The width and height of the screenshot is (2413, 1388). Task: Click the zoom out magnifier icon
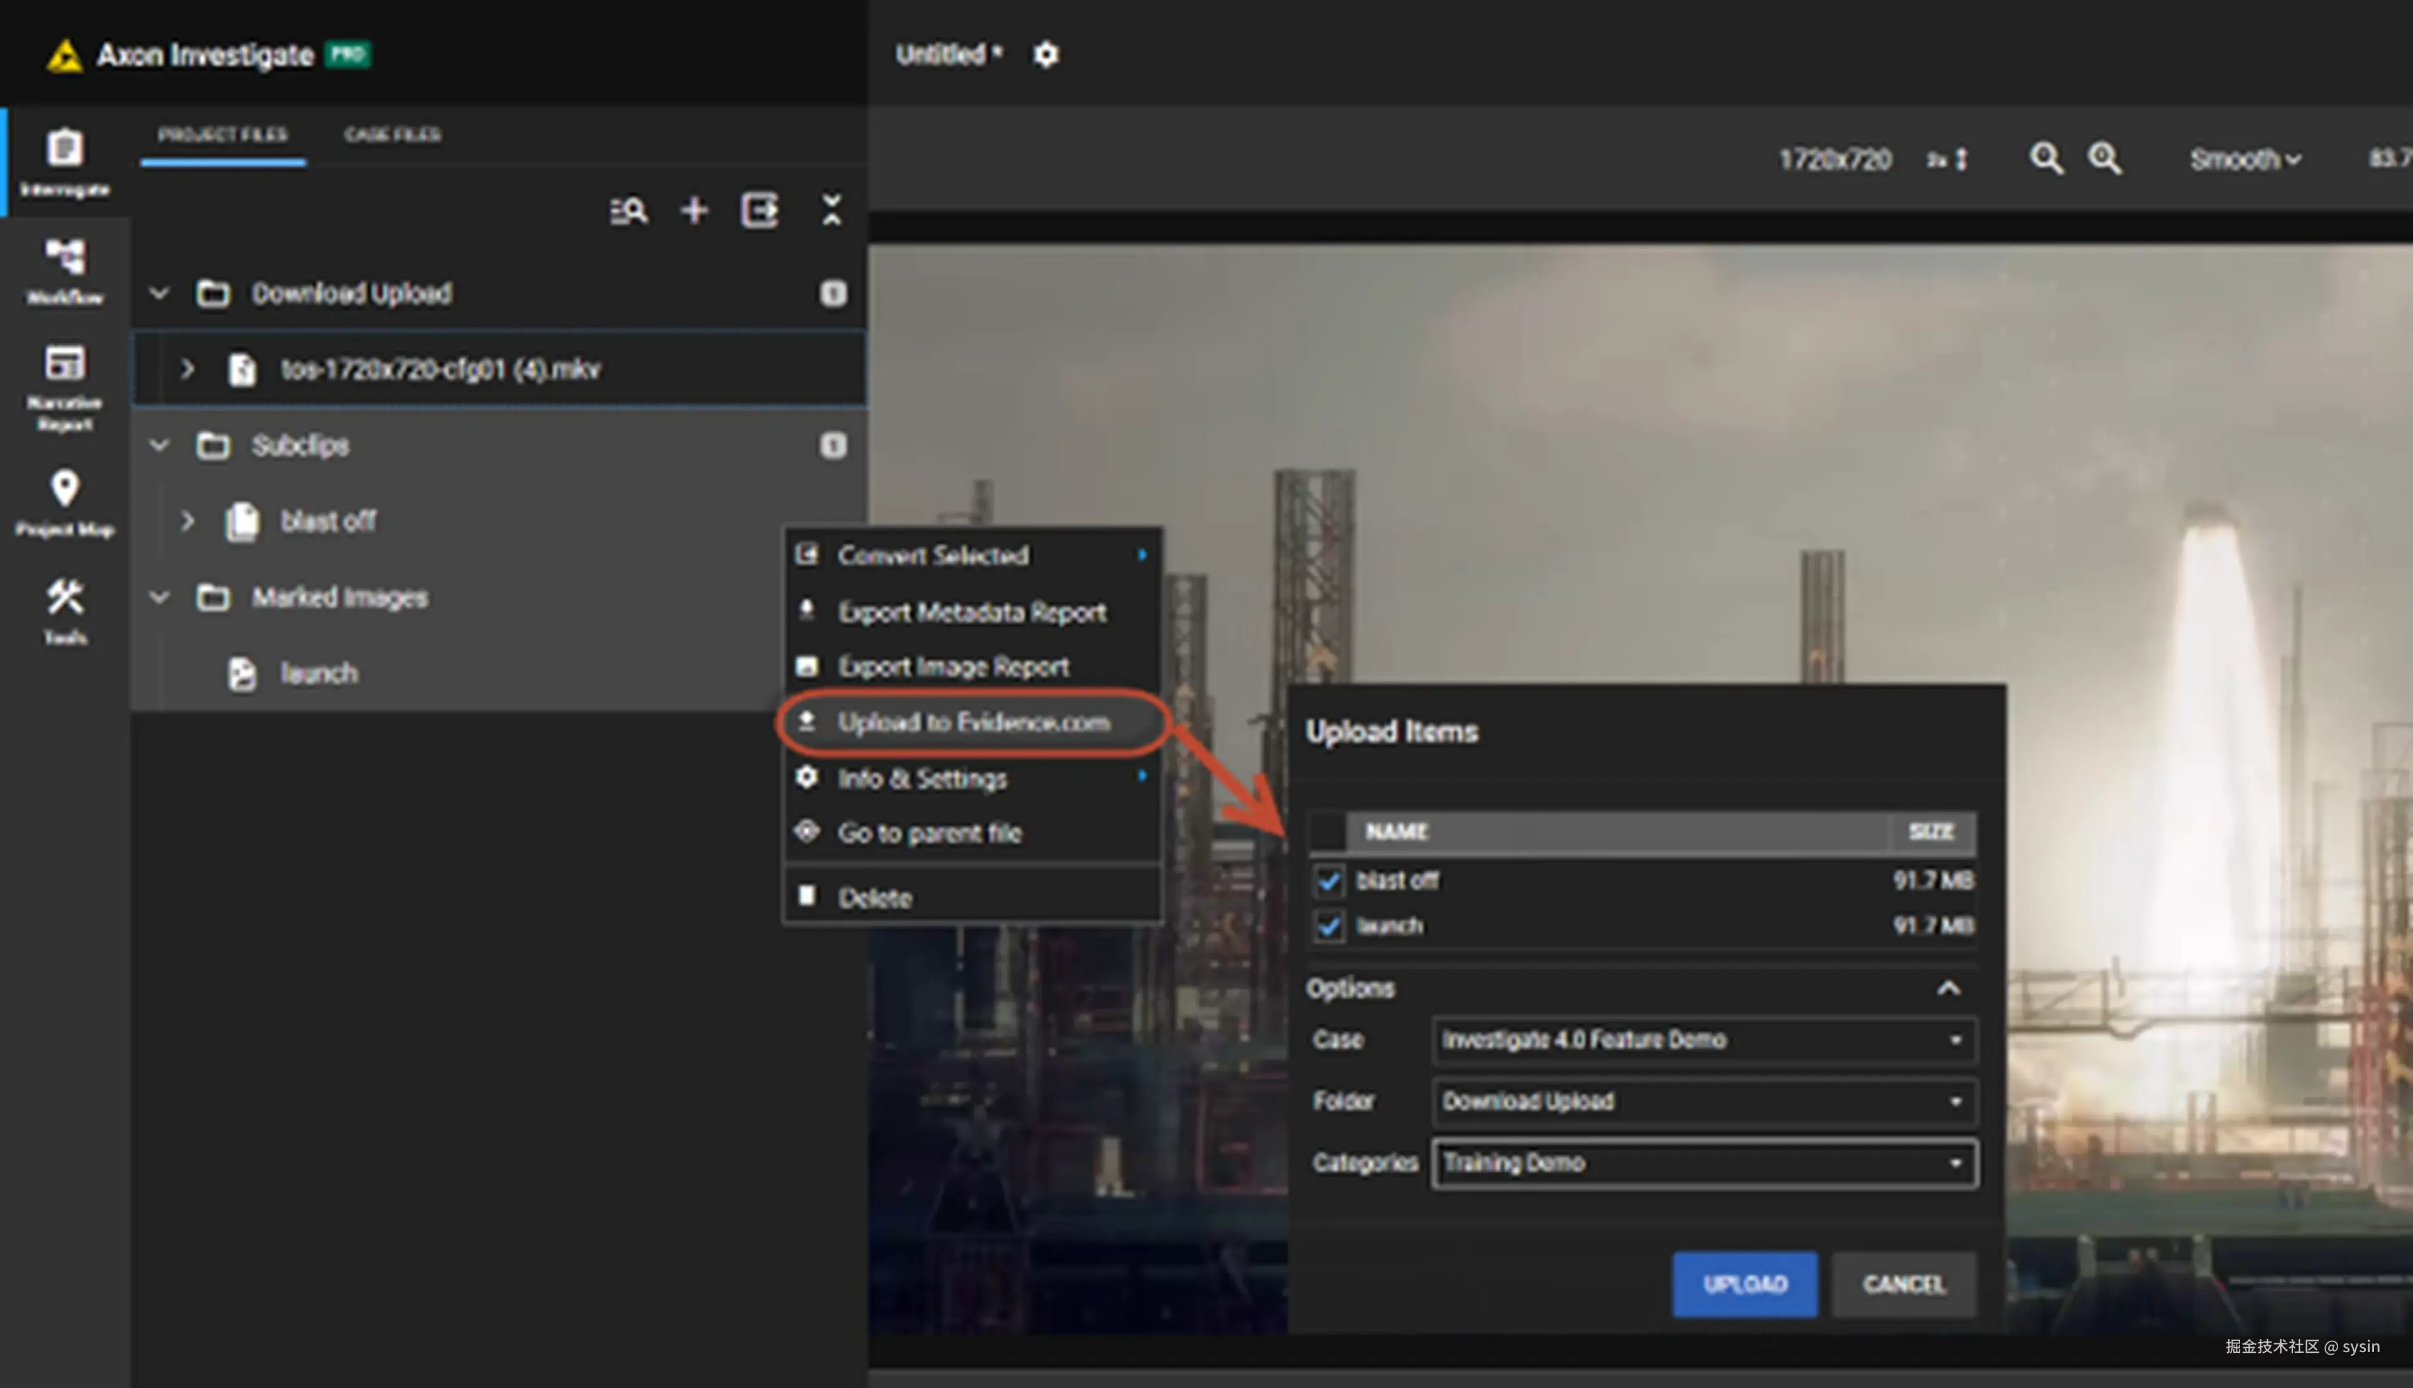point(2046,158)
